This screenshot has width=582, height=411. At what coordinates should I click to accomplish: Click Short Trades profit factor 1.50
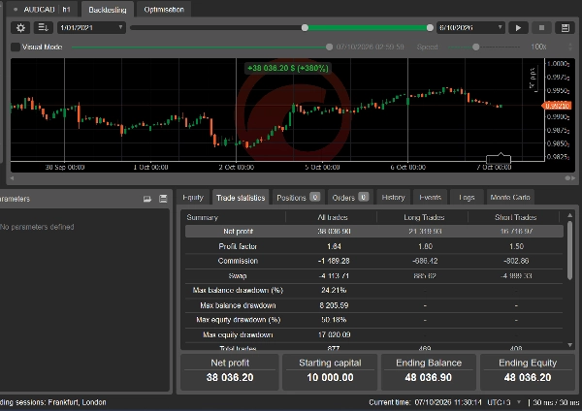tap(516, 246)
